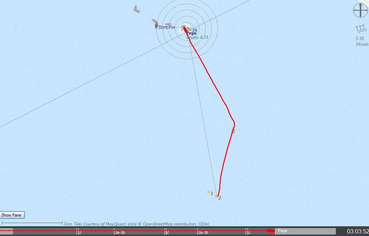Click the map pan compass control
The image size is (369, 236).
(x=360, y=10)
